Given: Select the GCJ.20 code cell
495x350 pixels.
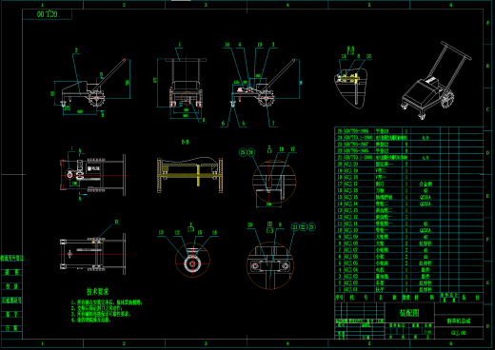Looking at the screenshot, I should (x=351, y=164).
